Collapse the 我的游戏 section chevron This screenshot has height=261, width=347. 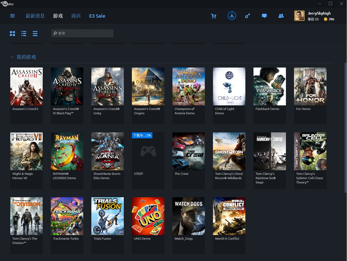pyautogui.click(x=12, y=57)
